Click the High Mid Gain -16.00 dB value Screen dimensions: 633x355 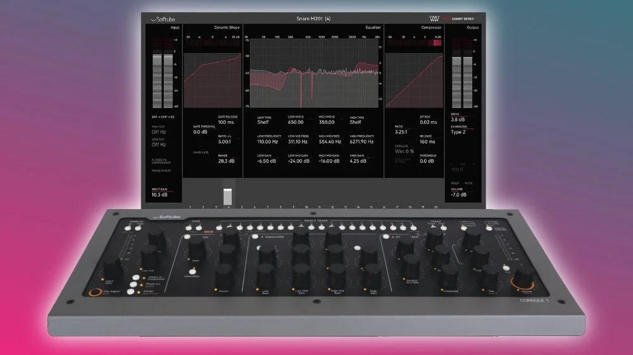pyautogui.click(x=329, y=161)
